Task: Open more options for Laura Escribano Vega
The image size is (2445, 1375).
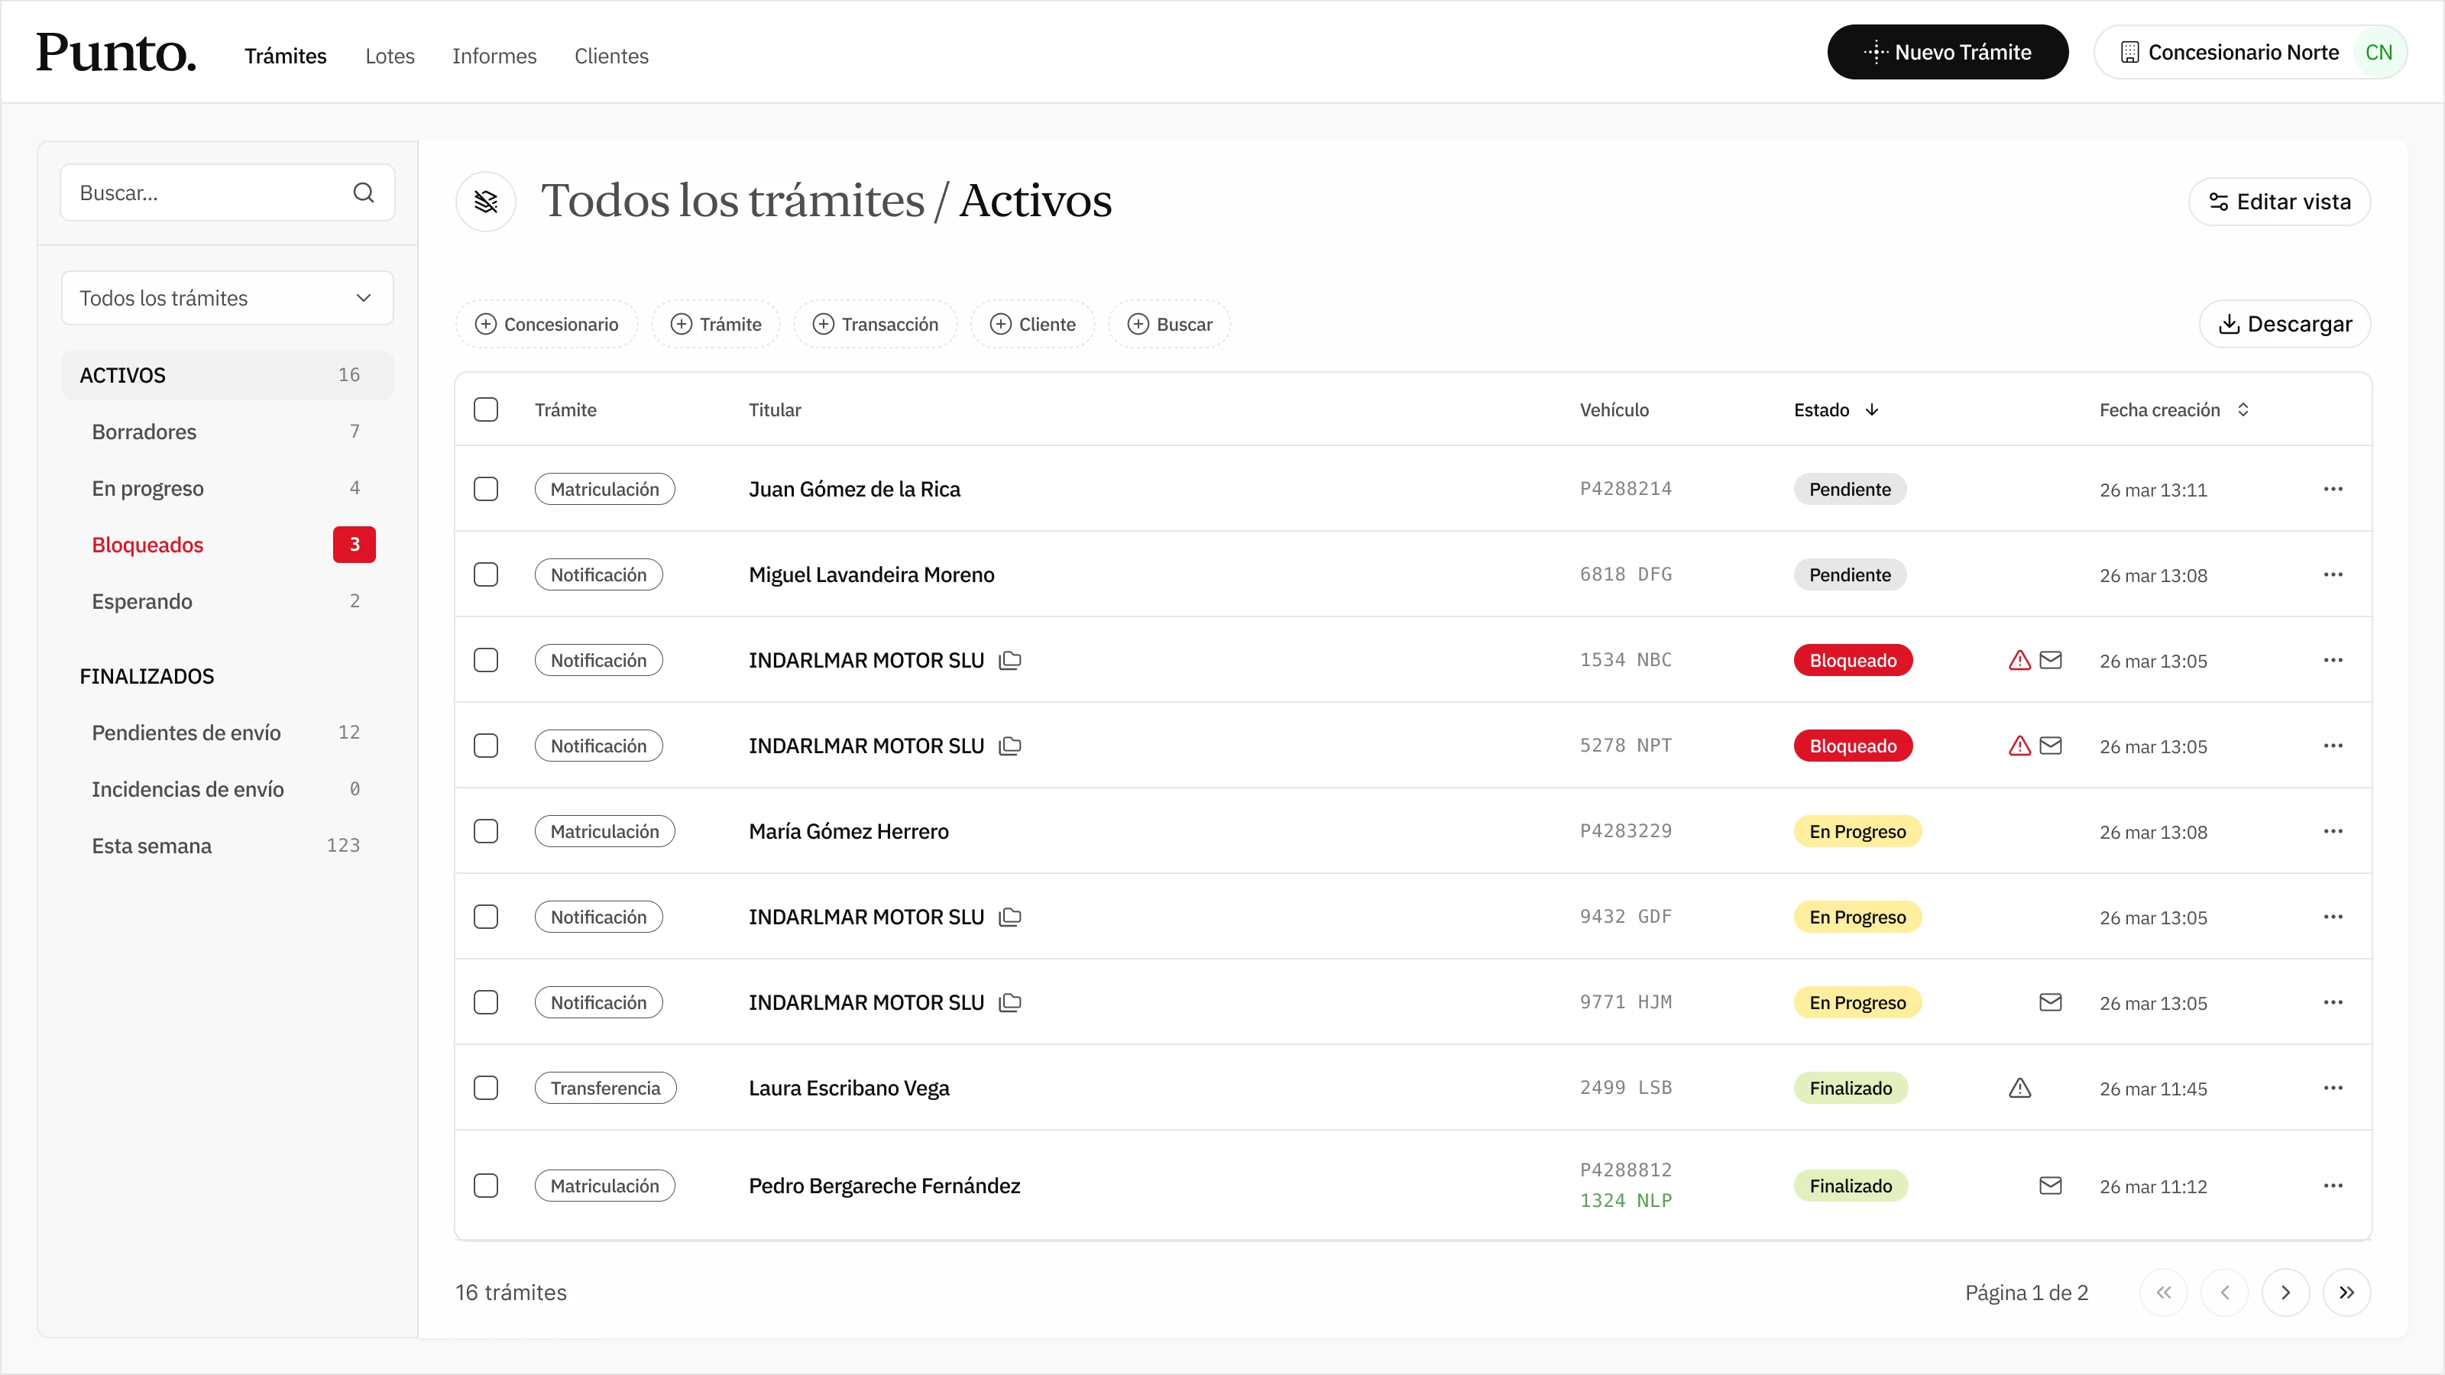Action: pos(2333,1088)
